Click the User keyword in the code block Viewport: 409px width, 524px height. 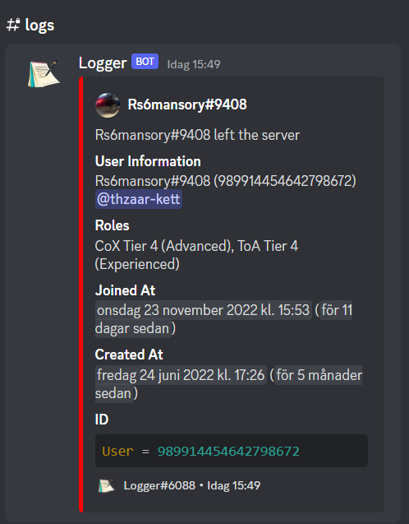point(117,451)
